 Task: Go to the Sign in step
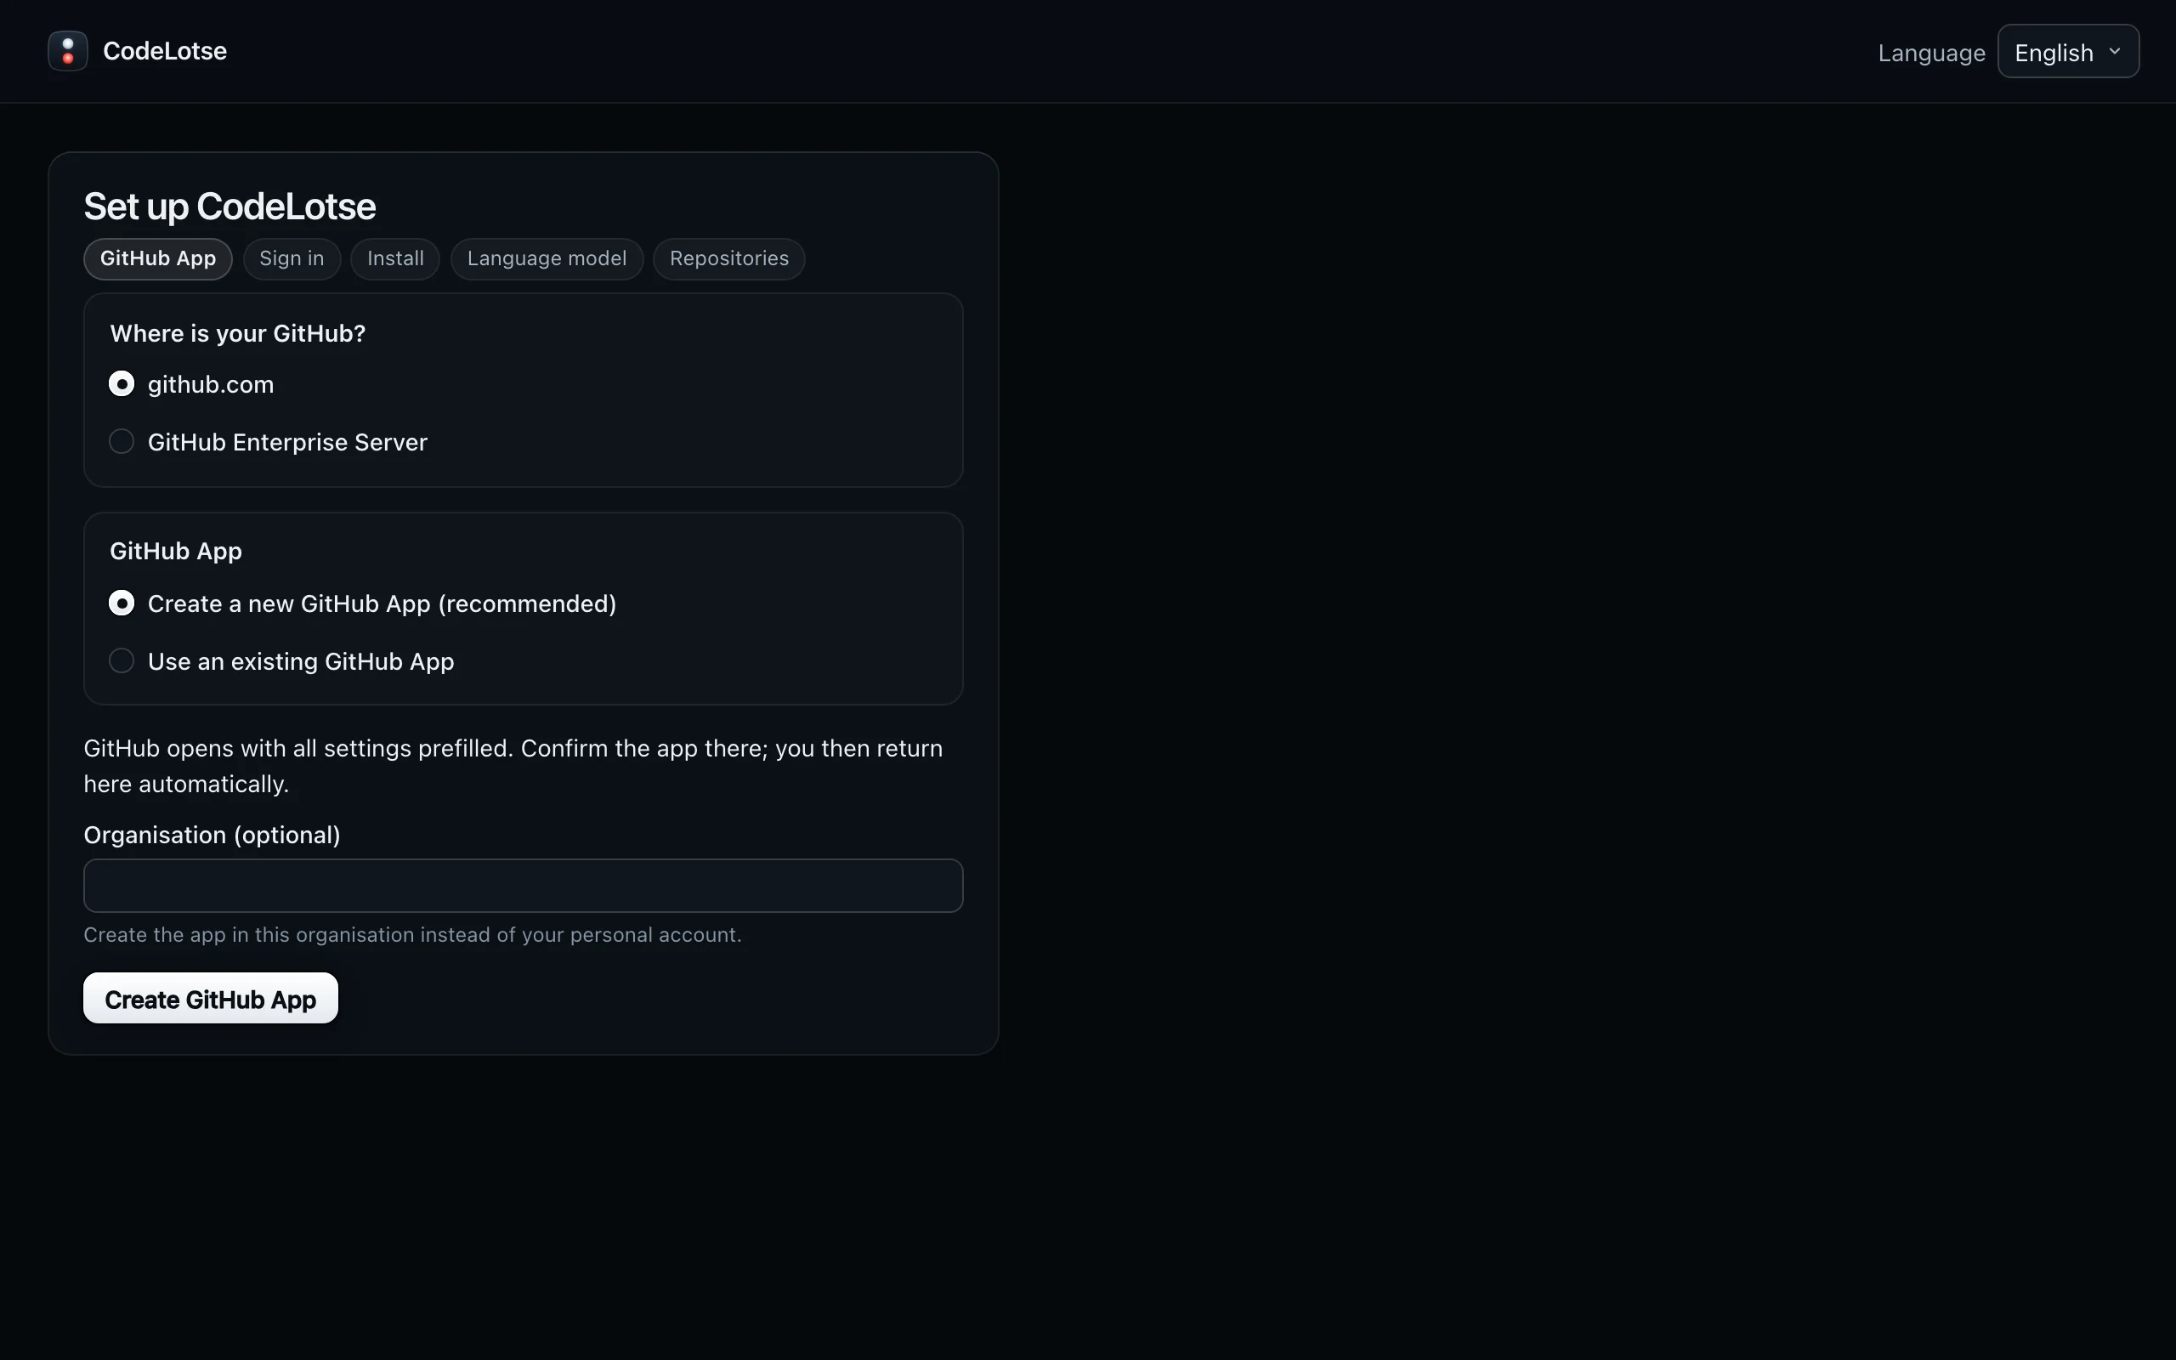292,259
